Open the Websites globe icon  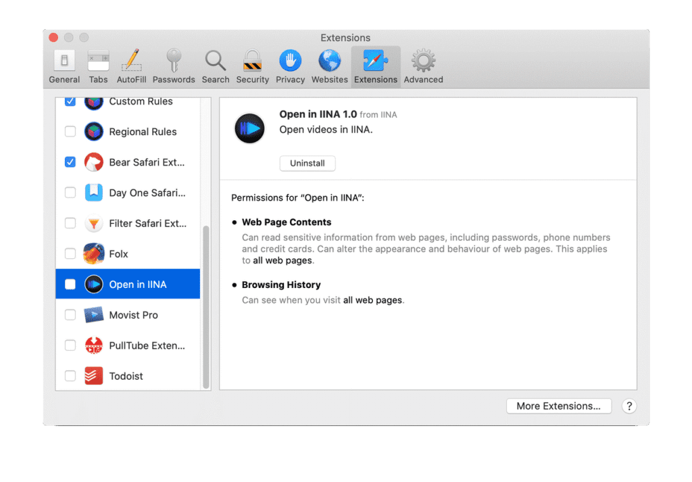pyautogui.click(x=330, y=60)
